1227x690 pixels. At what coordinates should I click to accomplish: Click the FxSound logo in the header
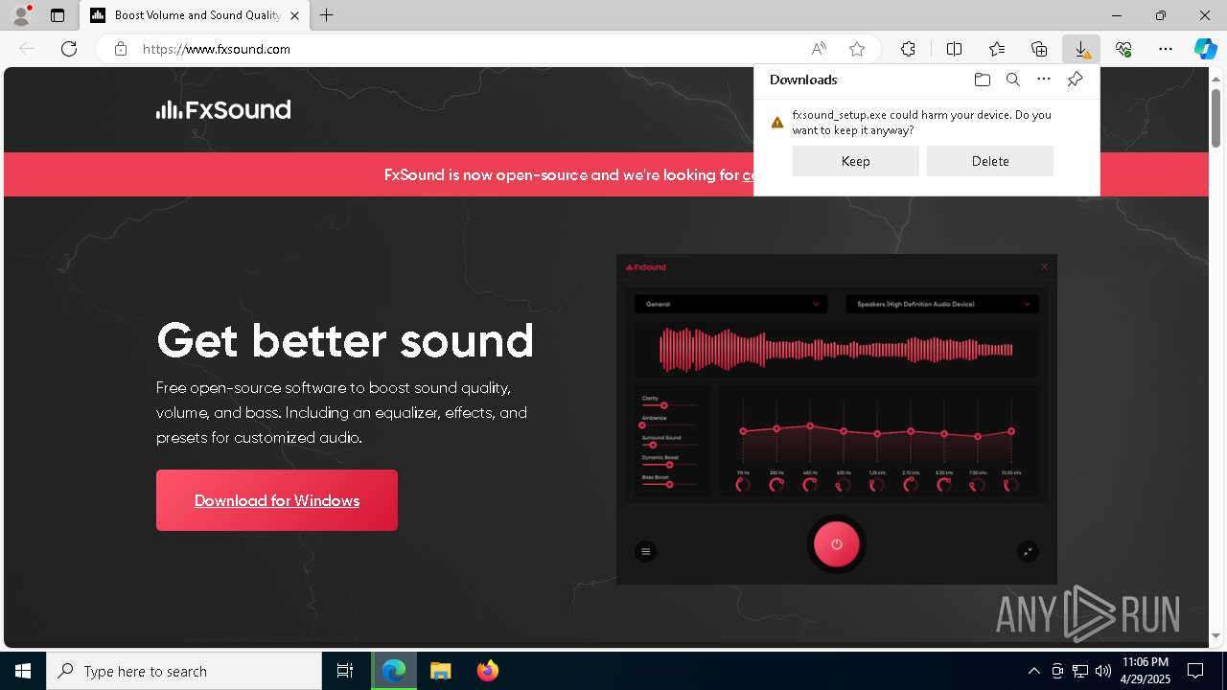(223, 109)
